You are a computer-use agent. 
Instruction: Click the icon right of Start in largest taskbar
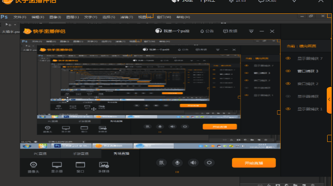click(43, 146)
